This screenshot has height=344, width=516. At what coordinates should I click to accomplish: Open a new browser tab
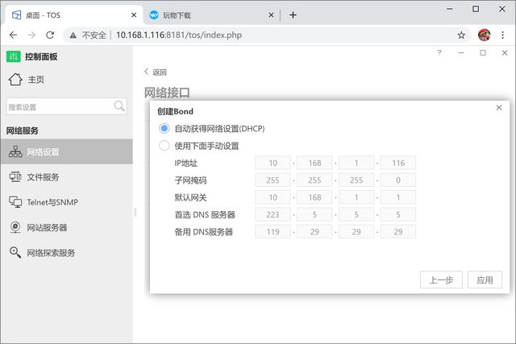[x=293, y=15]
